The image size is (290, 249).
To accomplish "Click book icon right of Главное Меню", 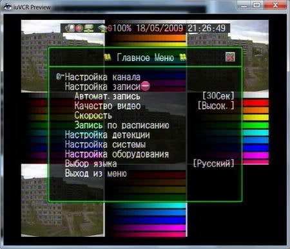I will [183, 57].
